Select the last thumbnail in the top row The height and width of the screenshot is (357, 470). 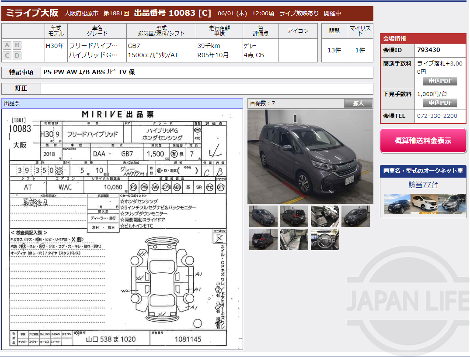pos(355,216)
